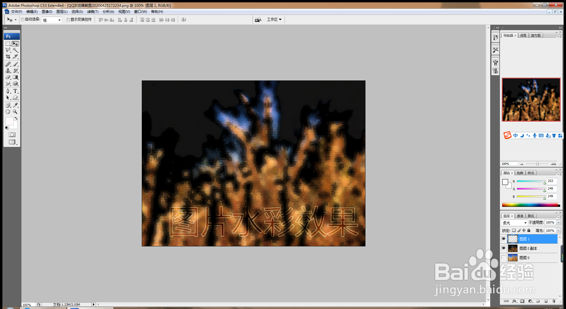Show 图层 0 via its visibility box
This screenshot has width=566, height=309.
point(503,257)
